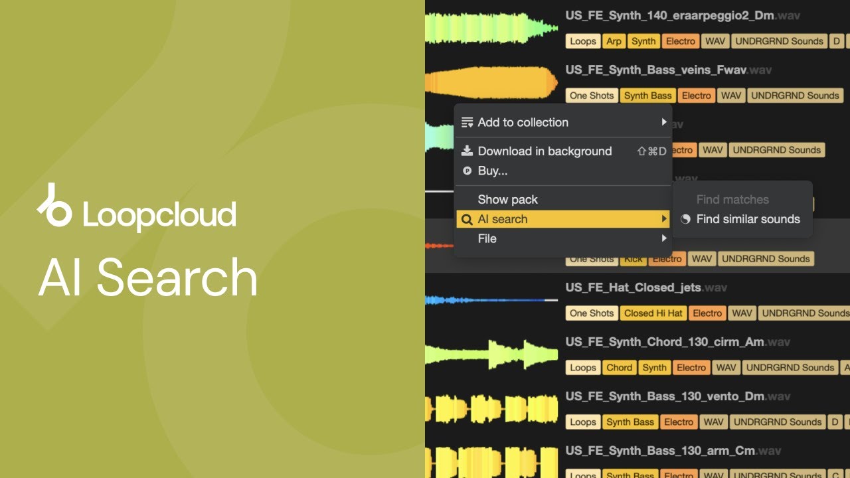Click the magnifier icon beside AI search
The image size is (850, 478).
click(467, 219)
